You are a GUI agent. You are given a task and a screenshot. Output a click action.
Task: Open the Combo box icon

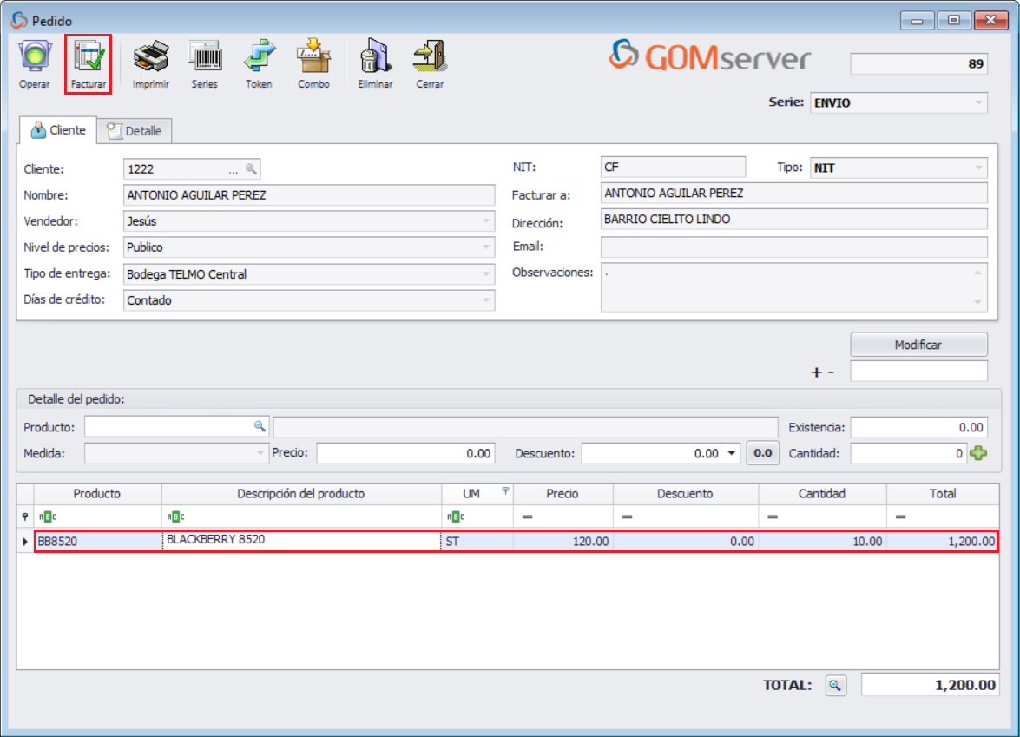(x=313, y=59)
